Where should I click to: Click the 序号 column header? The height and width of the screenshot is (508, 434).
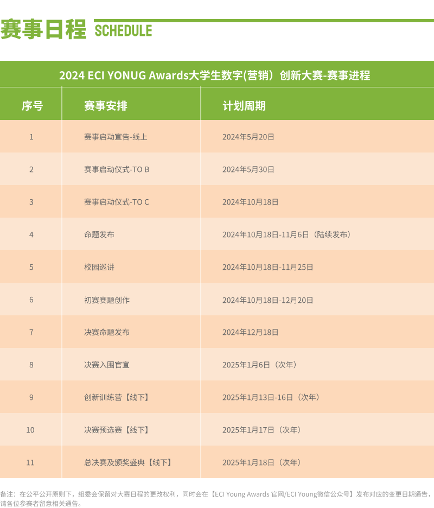pyautogui.click(x=32, y=106)
